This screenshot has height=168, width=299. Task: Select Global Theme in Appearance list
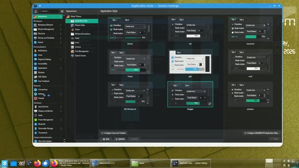point(82,17)
